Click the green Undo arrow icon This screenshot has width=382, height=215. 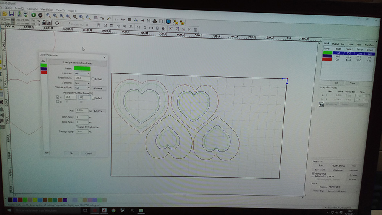(x=33, y=15)
